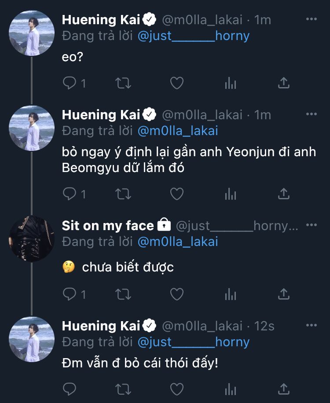Share the "eo?" tweet
Screen dimensions: 330x403
tap(284, 82)
